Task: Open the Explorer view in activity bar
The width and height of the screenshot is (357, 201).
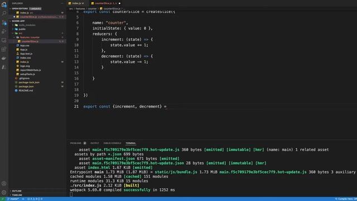Action: pyautogui.click(x=4, y=4)
